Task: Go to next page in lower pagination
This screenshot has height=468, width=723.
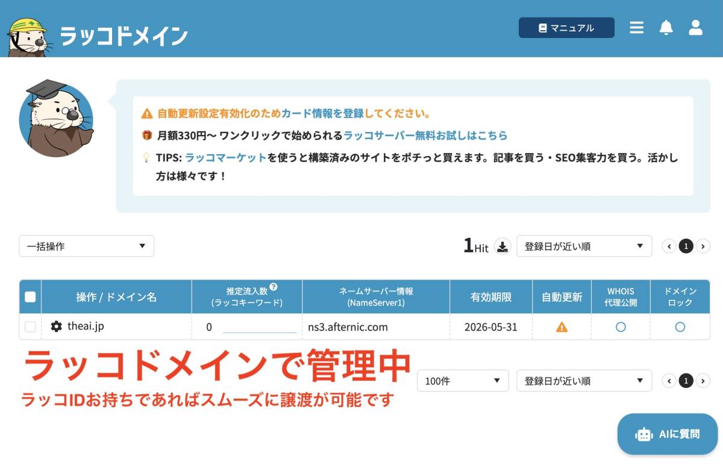Action: coord(703,381)
